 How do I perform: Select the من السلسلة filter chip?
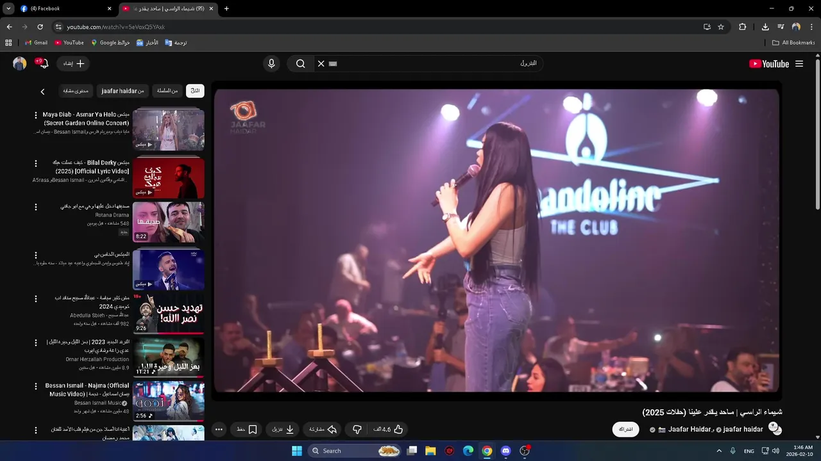(x=167, y=91)
